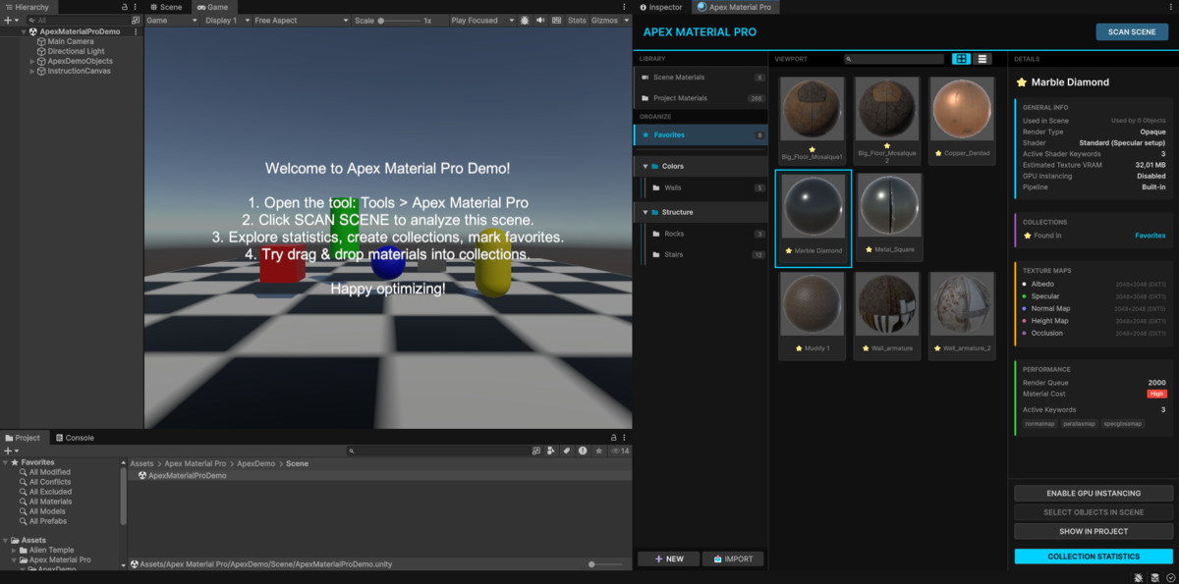
Task: Collapse the ApexMaterialProDemo scene
Action: pyautogui.click(x=24, y=31)
